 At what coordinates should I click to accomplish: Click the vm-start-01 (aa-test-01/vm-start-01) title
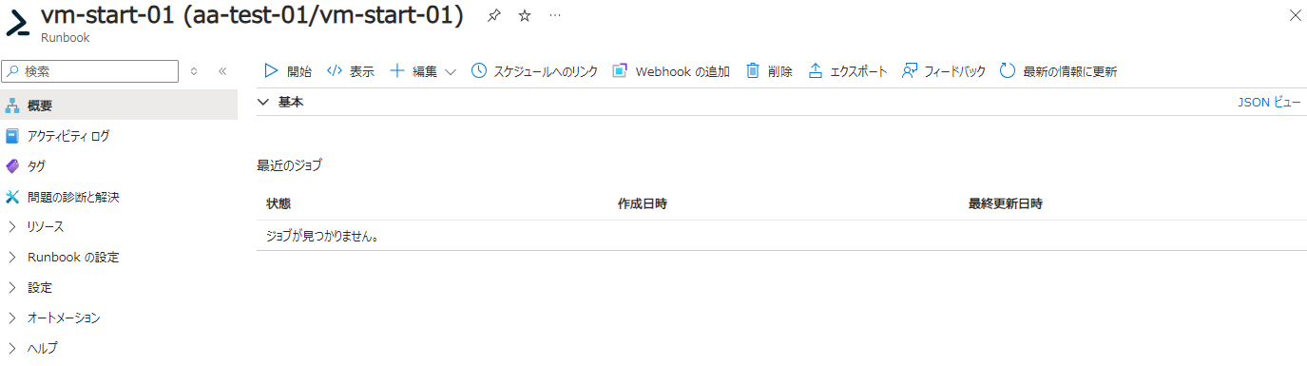pyautogui.click(x=252, y=16)
